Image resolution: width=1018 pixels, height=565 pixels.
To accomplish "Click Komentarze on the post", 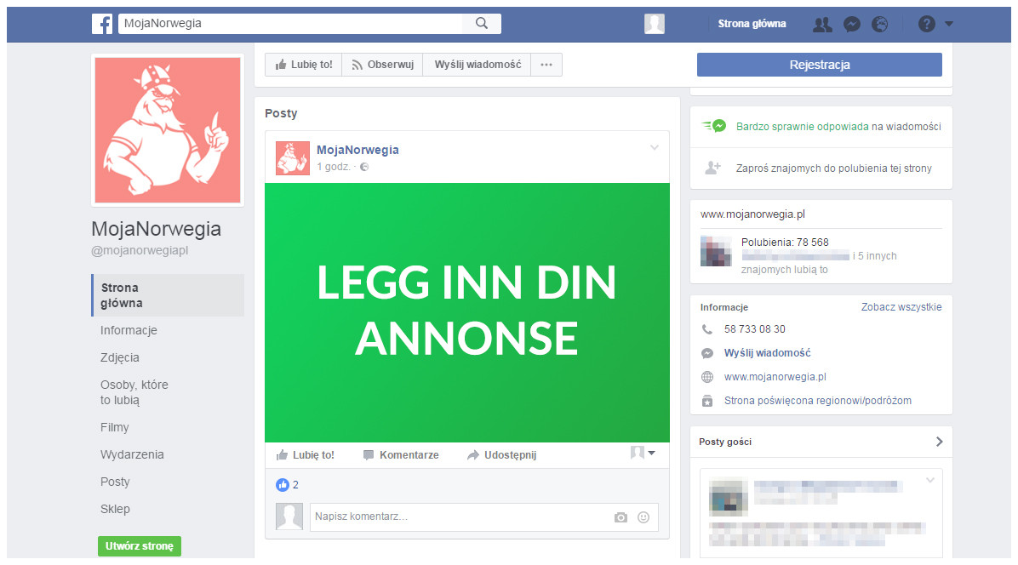I will point(401,454).
